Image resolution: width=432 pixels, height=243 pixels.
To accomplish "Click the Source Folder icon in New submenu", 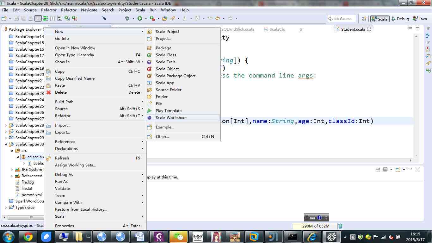I will click(149, 90).
